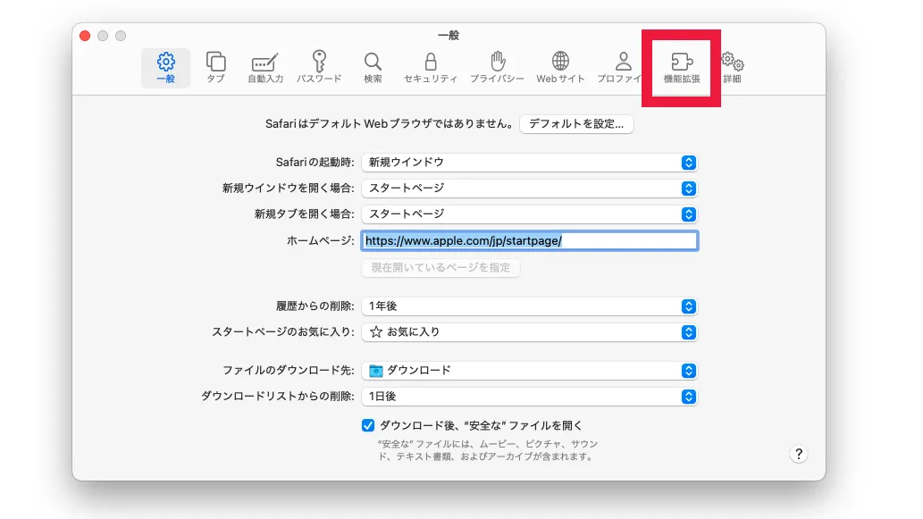923x519 pixels.
Task: Open the ファイルのダウンロード先 dropdown
Action: [529, 371]
